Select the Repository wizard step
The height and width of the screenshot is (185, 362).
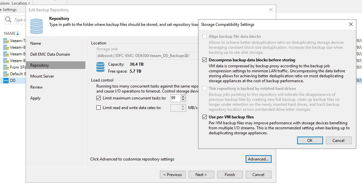click(x=56, y=65)
